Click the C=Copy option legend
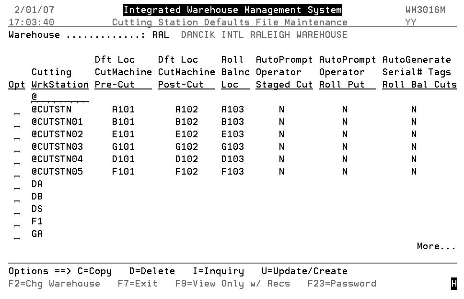 click(x=94, y=271)
